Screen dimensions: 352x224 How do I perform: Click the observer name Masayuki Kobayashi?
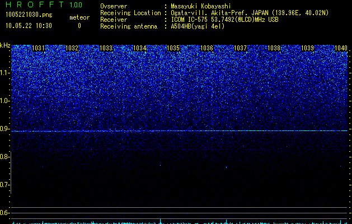201,6
